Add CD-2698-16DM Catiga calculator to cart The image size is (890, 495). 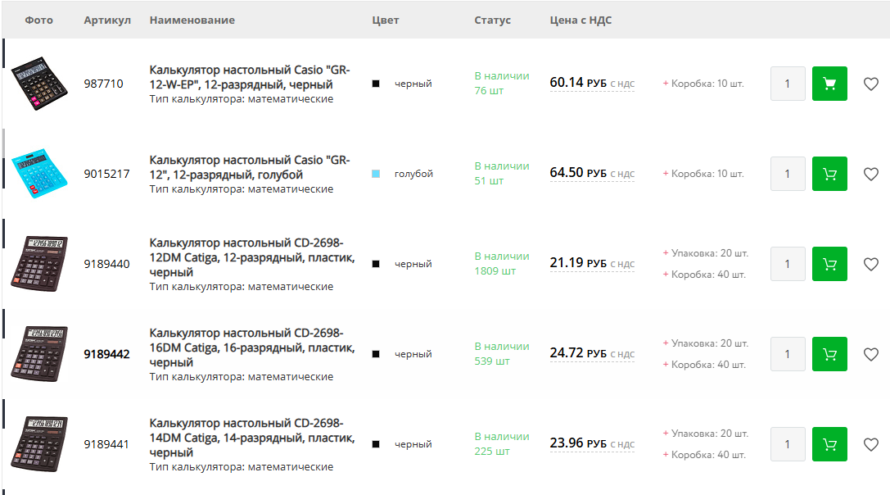[829, 354]
